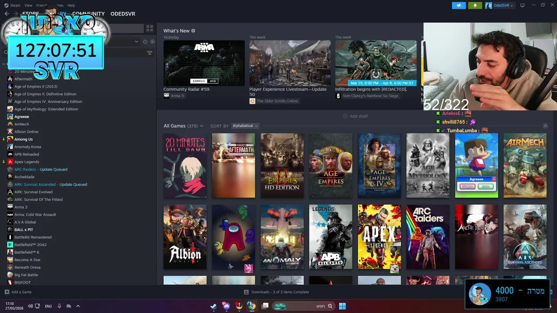The height and width of the screenshot is (313, 557).
Task: Collapse All Games shelf chevron
Action: click(x=545, y=126)
